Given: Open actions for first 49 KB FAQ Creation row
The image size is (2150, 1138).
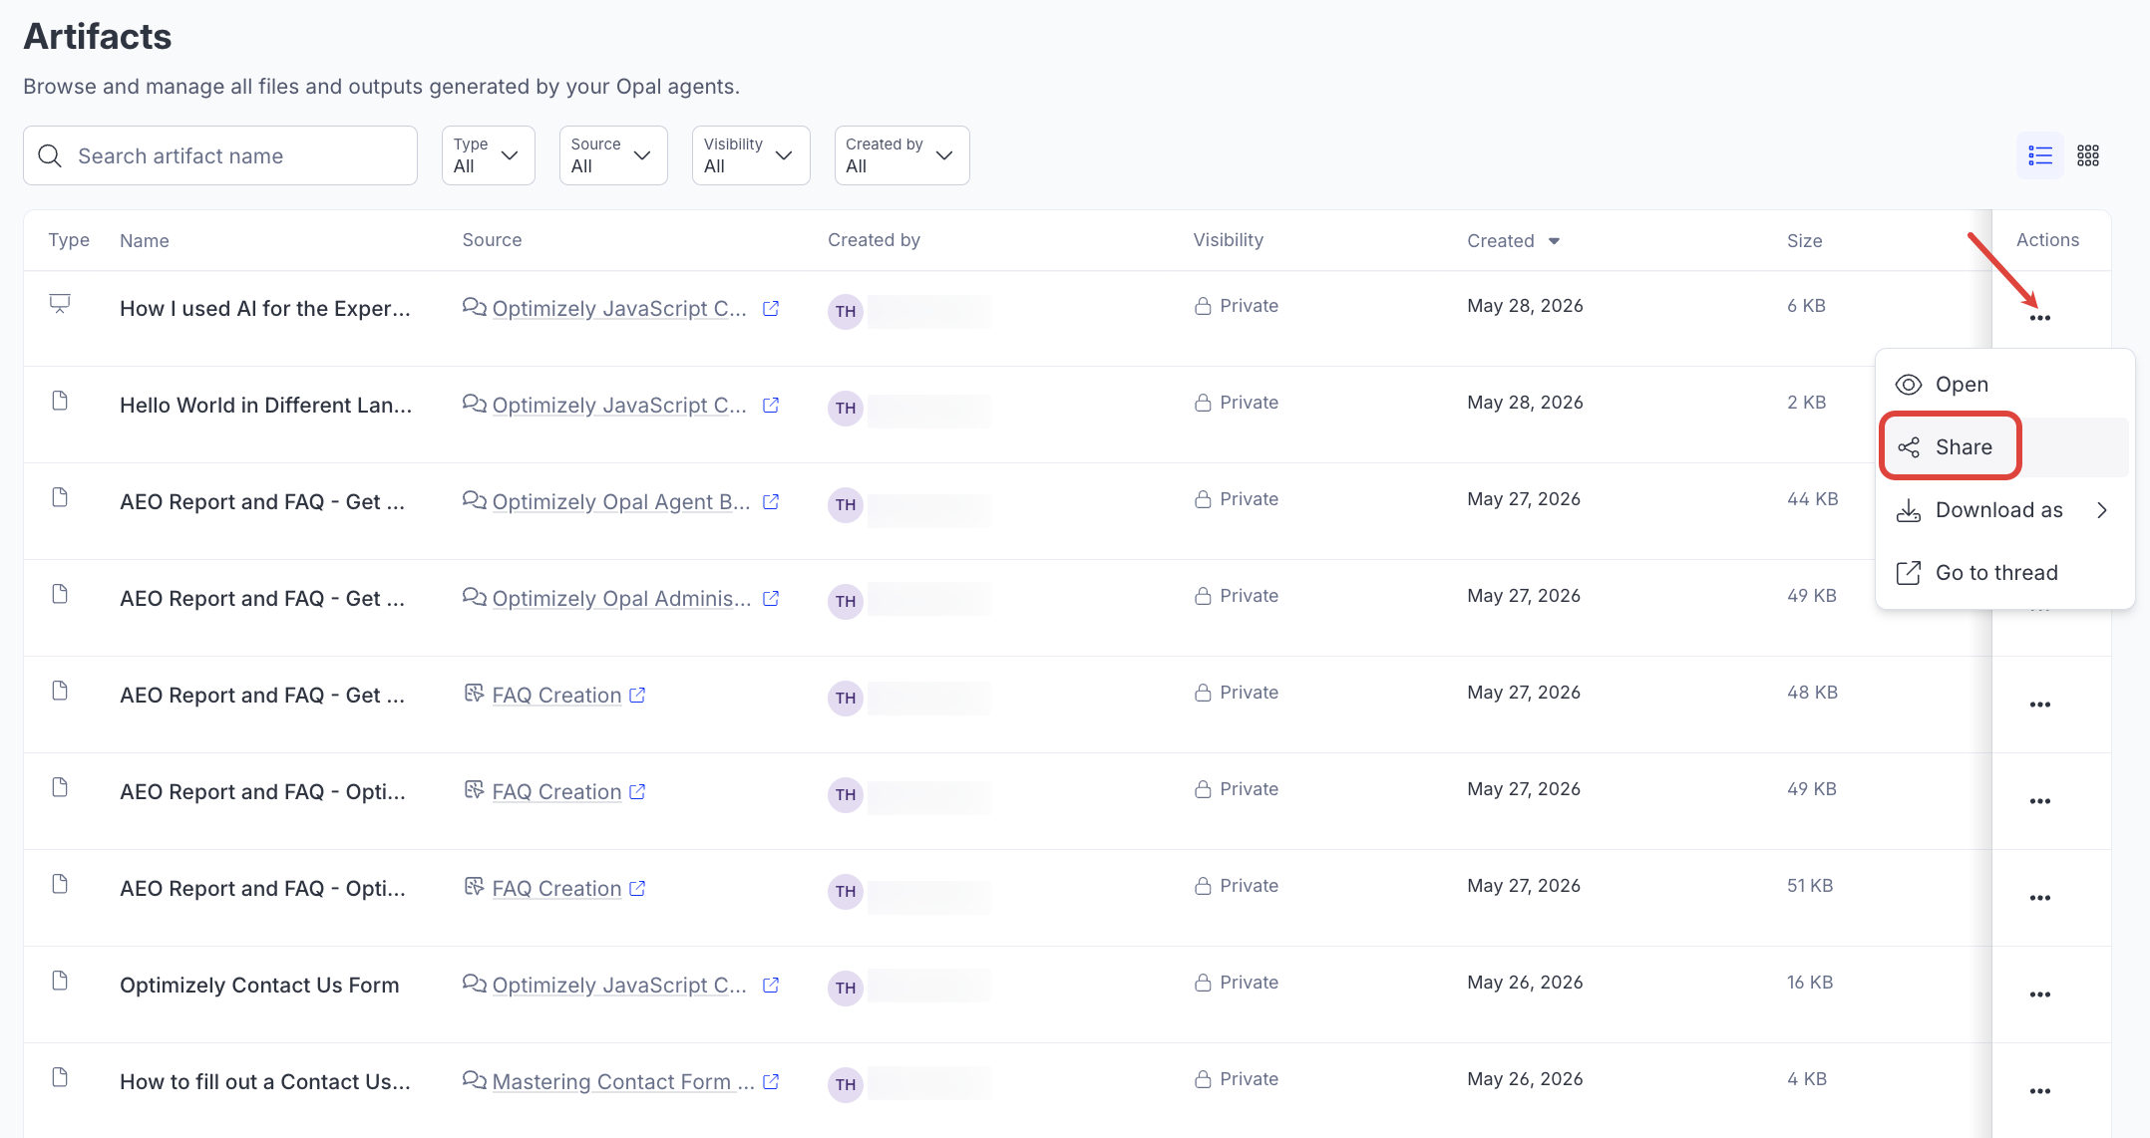Looking at the screenshot, I should [x=2040, y=801].
